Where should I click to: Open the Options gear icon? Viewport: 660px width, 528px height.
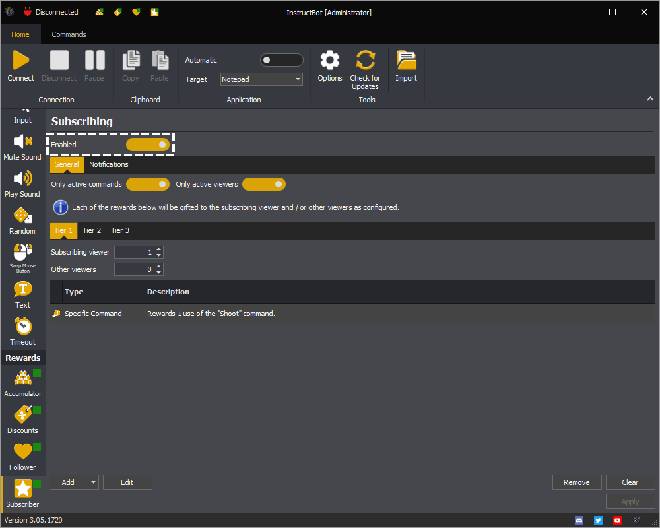[329, 61]
